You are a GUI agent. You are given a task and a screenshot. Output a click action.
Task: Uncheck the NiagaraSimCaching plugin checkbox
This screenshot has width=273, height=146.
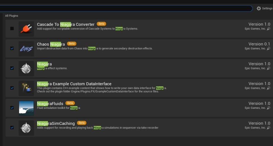click(x=12, y=128)
